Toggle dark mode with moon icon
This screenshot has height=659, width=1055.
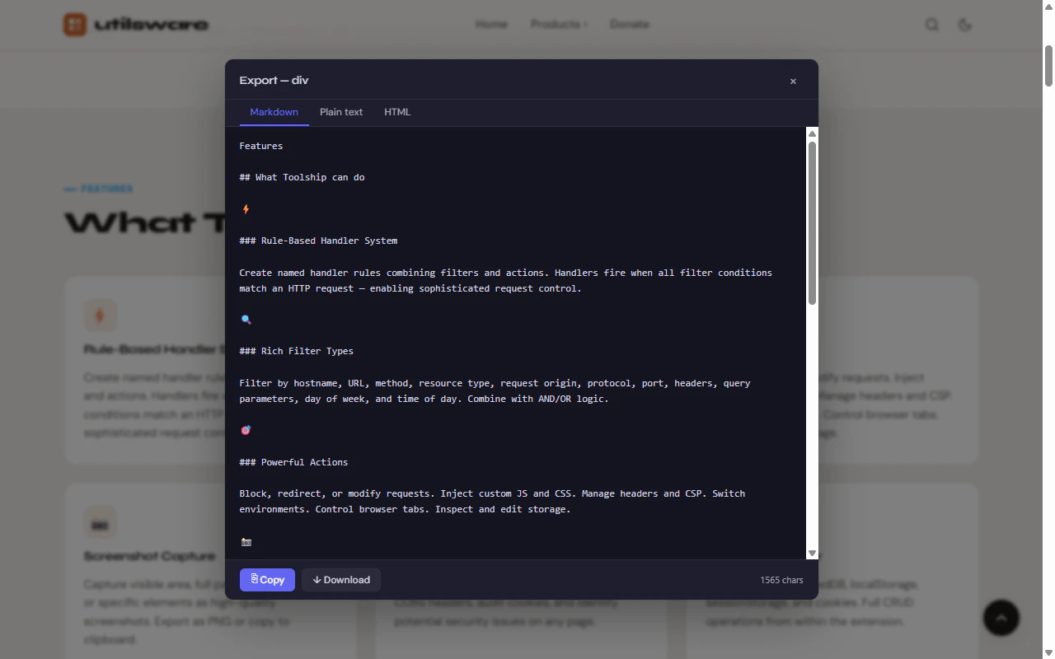point(965,25)
